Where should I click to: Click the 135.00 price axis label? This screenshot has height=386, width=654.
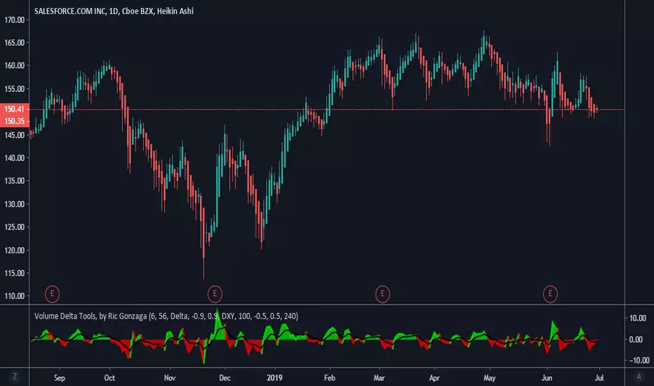point(15,180)
